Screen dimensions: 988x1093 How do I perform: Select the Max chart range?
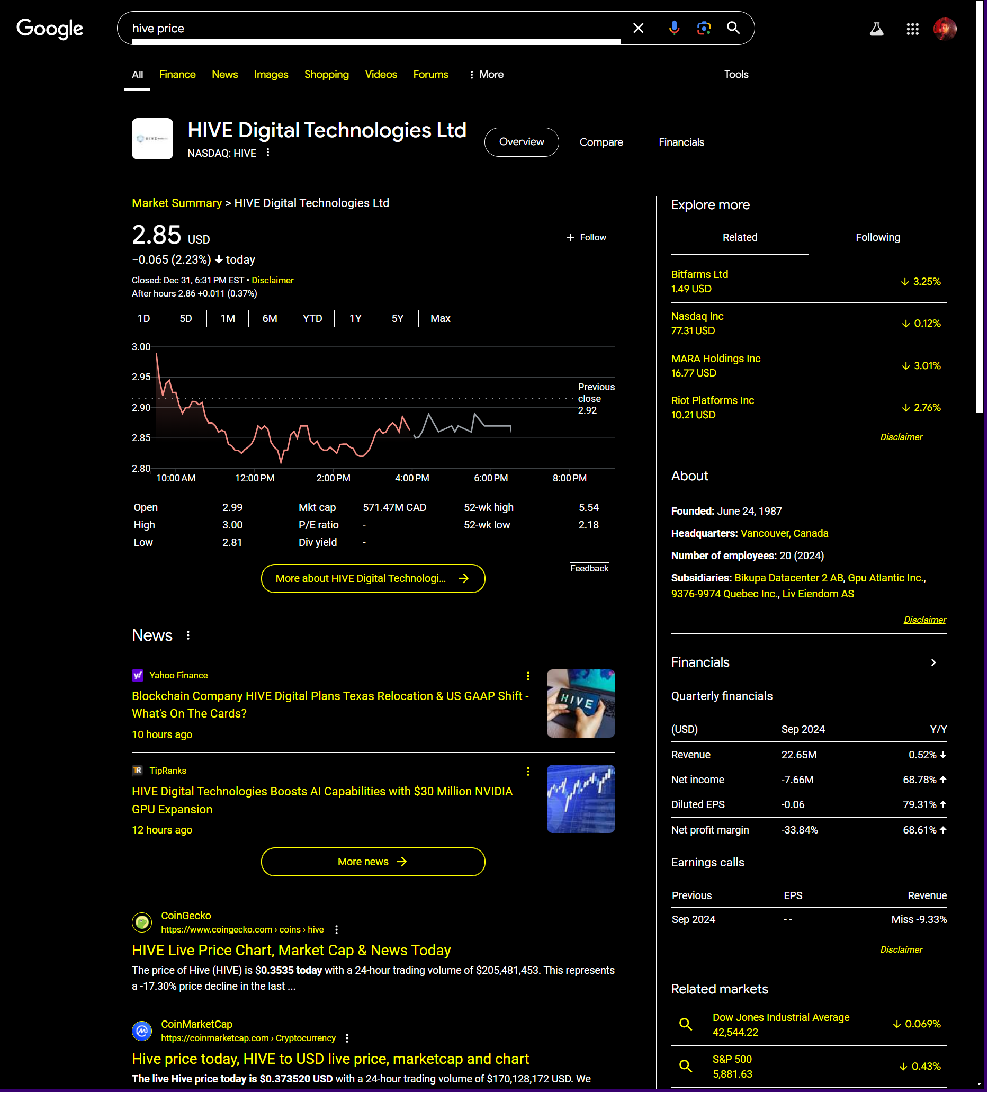(x=440, y=318)
